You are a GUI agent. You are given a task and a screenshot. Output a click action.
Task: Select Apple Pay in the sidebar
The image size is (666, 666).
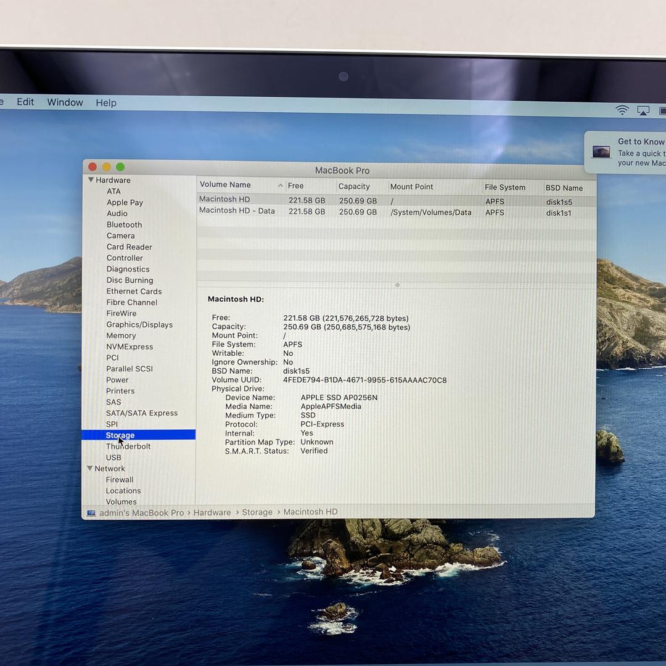(125, 203)
